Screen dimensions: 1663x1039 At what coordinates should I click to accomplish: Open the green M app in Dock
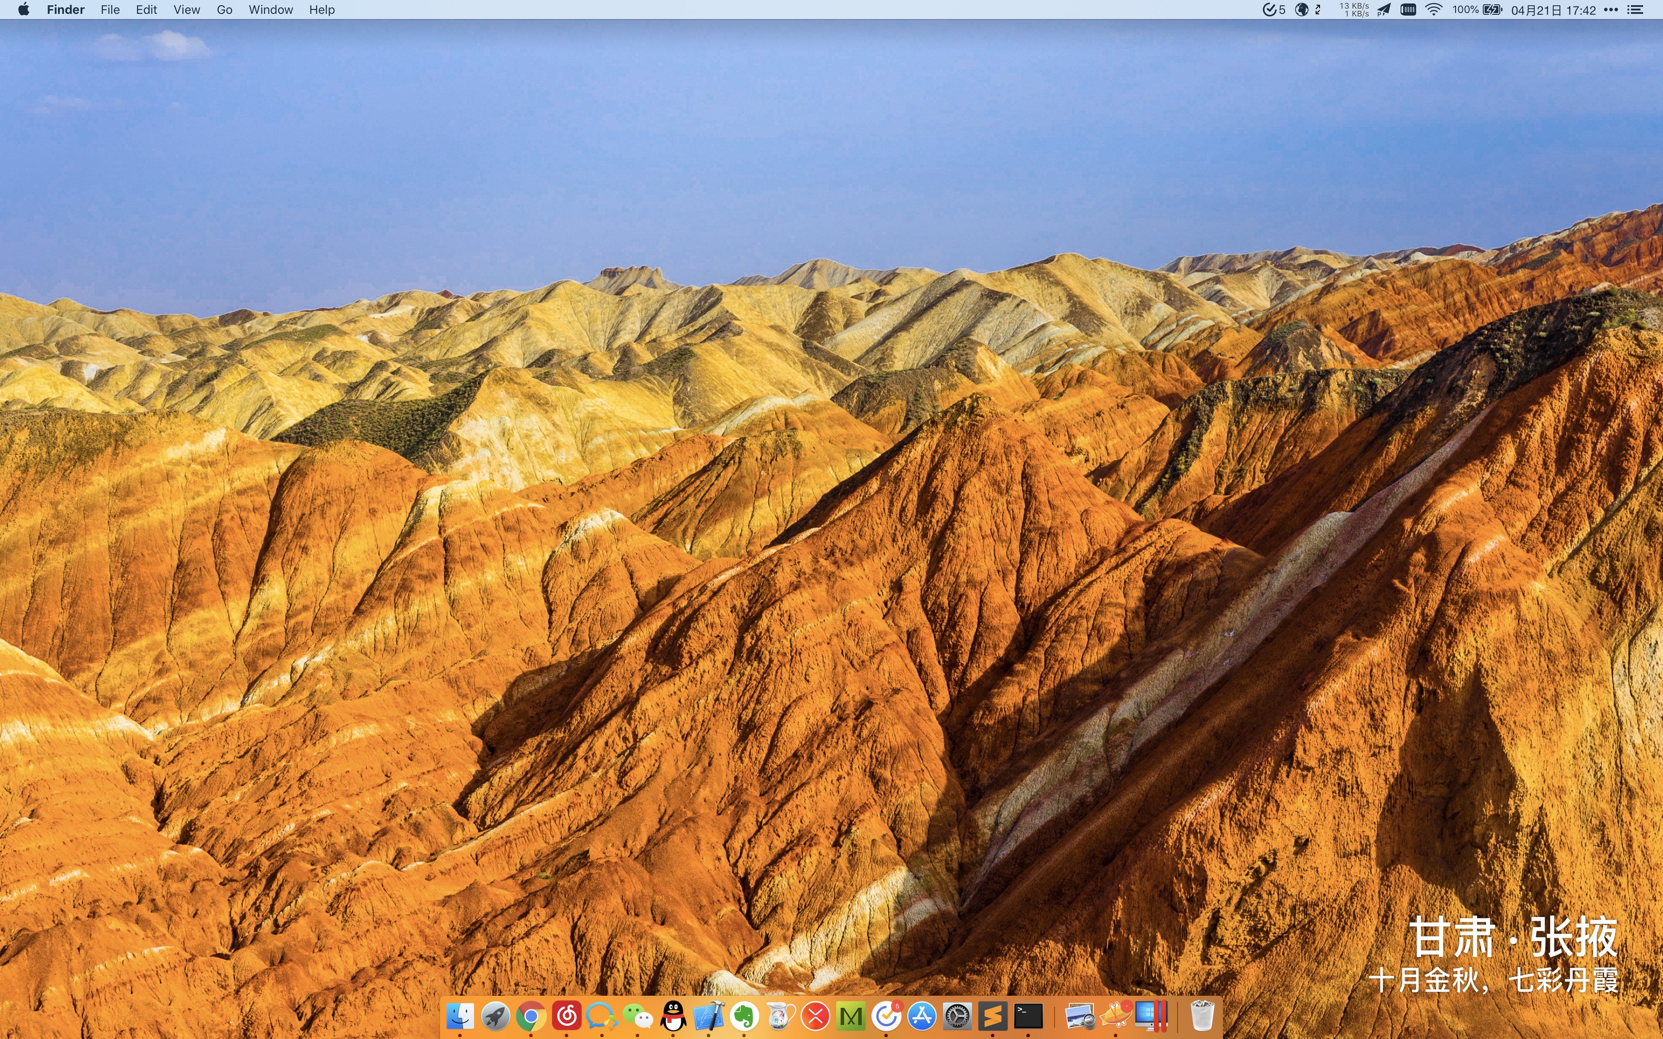[x=851, y=1016]
